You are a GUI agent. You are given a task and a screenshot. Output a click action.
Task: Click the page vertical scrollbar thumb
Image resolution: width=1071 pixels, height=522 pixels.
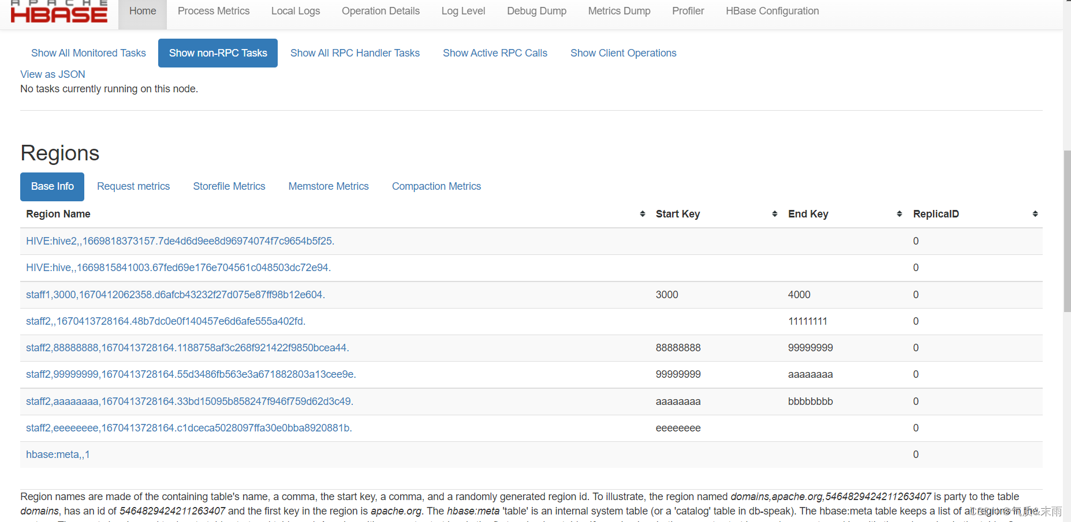(x=1067, y=231)
